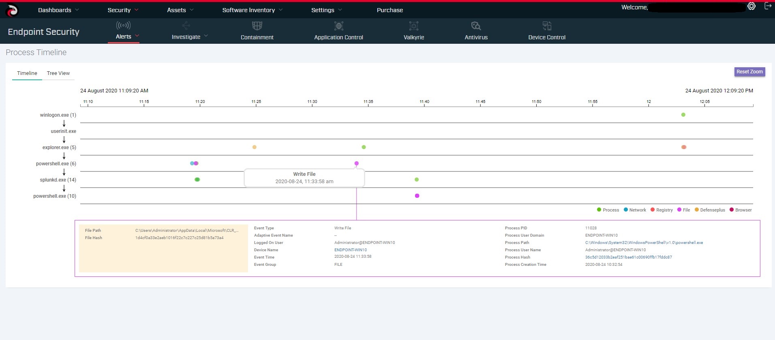Click the splunkd.exe (14) row label
The width and height of the screenshot is (775, 340).
click(58, 180)
